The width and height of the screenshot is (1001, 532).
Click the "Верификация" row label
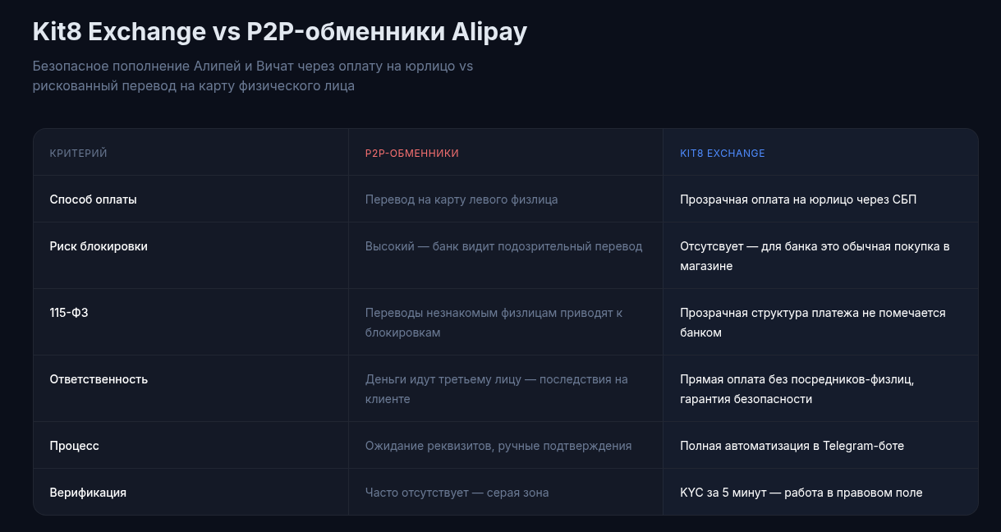tap(88, 493)
